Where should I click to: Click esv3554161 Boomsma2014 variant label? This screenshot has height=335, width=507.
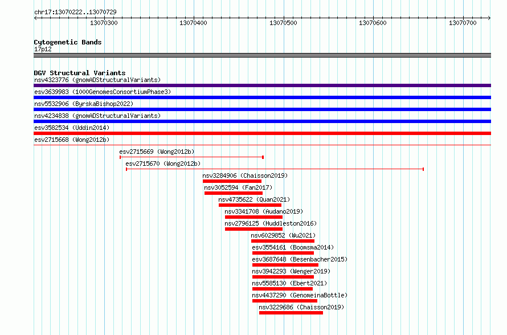tap(293, 247)
